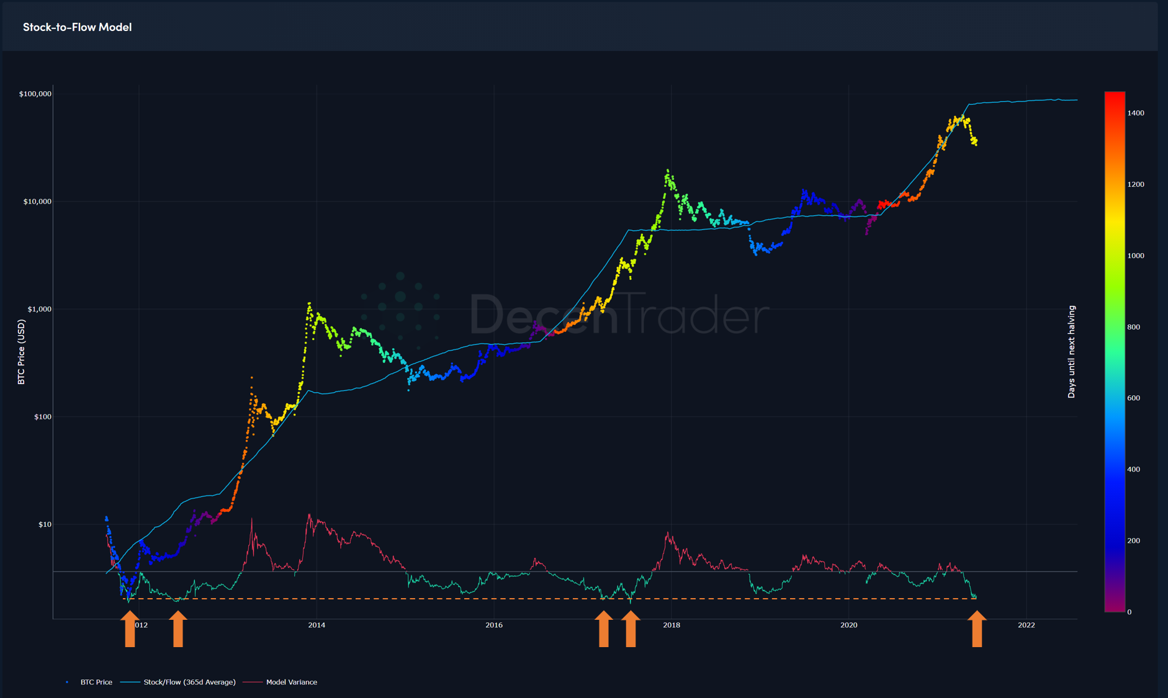Click the Stock-to-Flow Model title
The height and width of the screenshot is (698, 1168).
(77, 27)
